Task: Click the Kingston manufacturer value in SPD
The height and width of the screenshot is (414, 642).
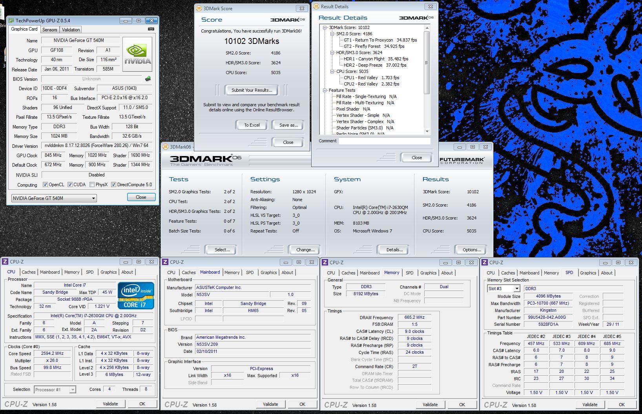Action: pyautogui.click(x=548, y=310)
